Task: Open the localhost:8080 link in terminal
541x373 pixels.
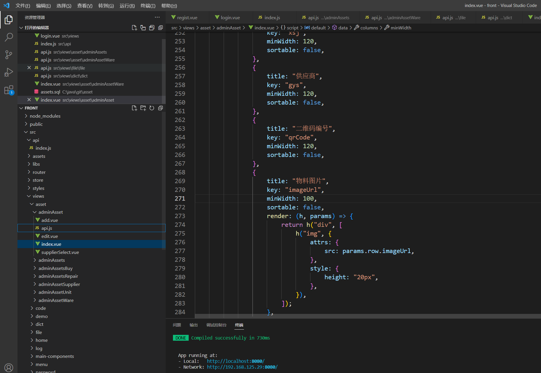Action: [x=236, y=361]
